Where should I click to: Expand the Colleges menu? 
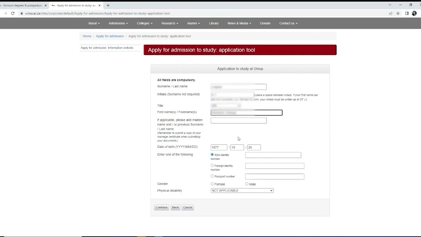pos(145,23)
